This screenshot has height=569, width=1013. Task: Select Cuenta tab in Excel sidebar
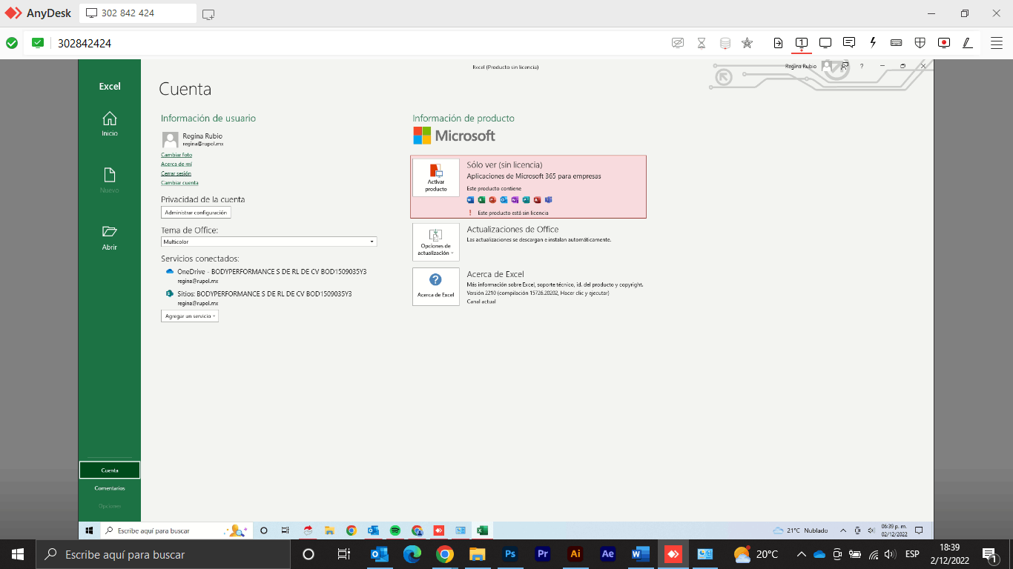[110, 470]
